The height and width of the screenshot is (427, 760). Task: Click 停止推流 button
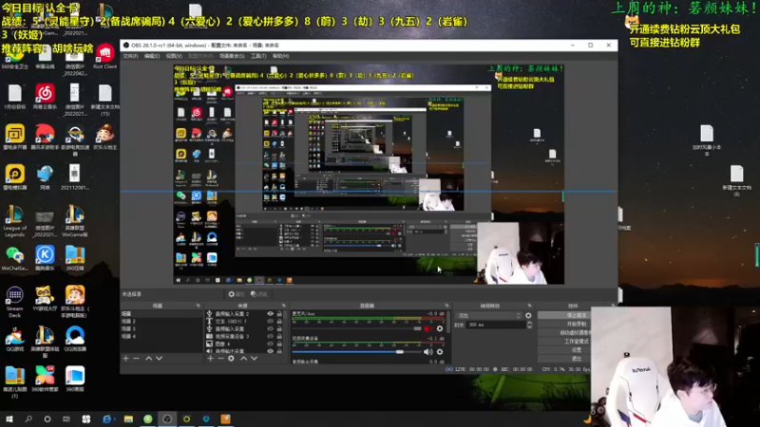[563, 315]
